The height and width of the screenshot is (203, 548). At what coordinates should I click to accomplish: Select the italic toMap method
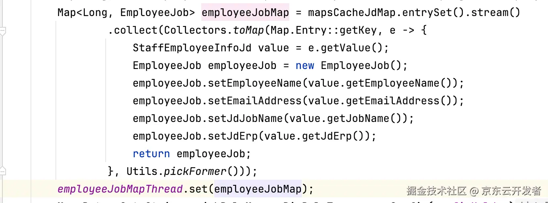pyautogui.click(x=248, y=30)
